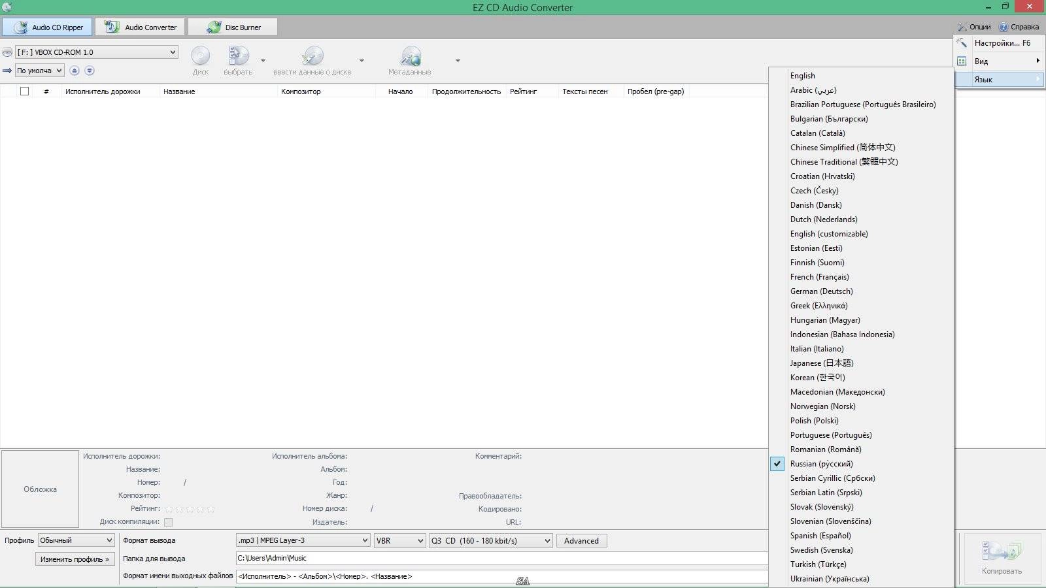Open the Audio CD Ripper tab
The image size is (1046, 588).
pyautogui.click(x=47, y=27)
